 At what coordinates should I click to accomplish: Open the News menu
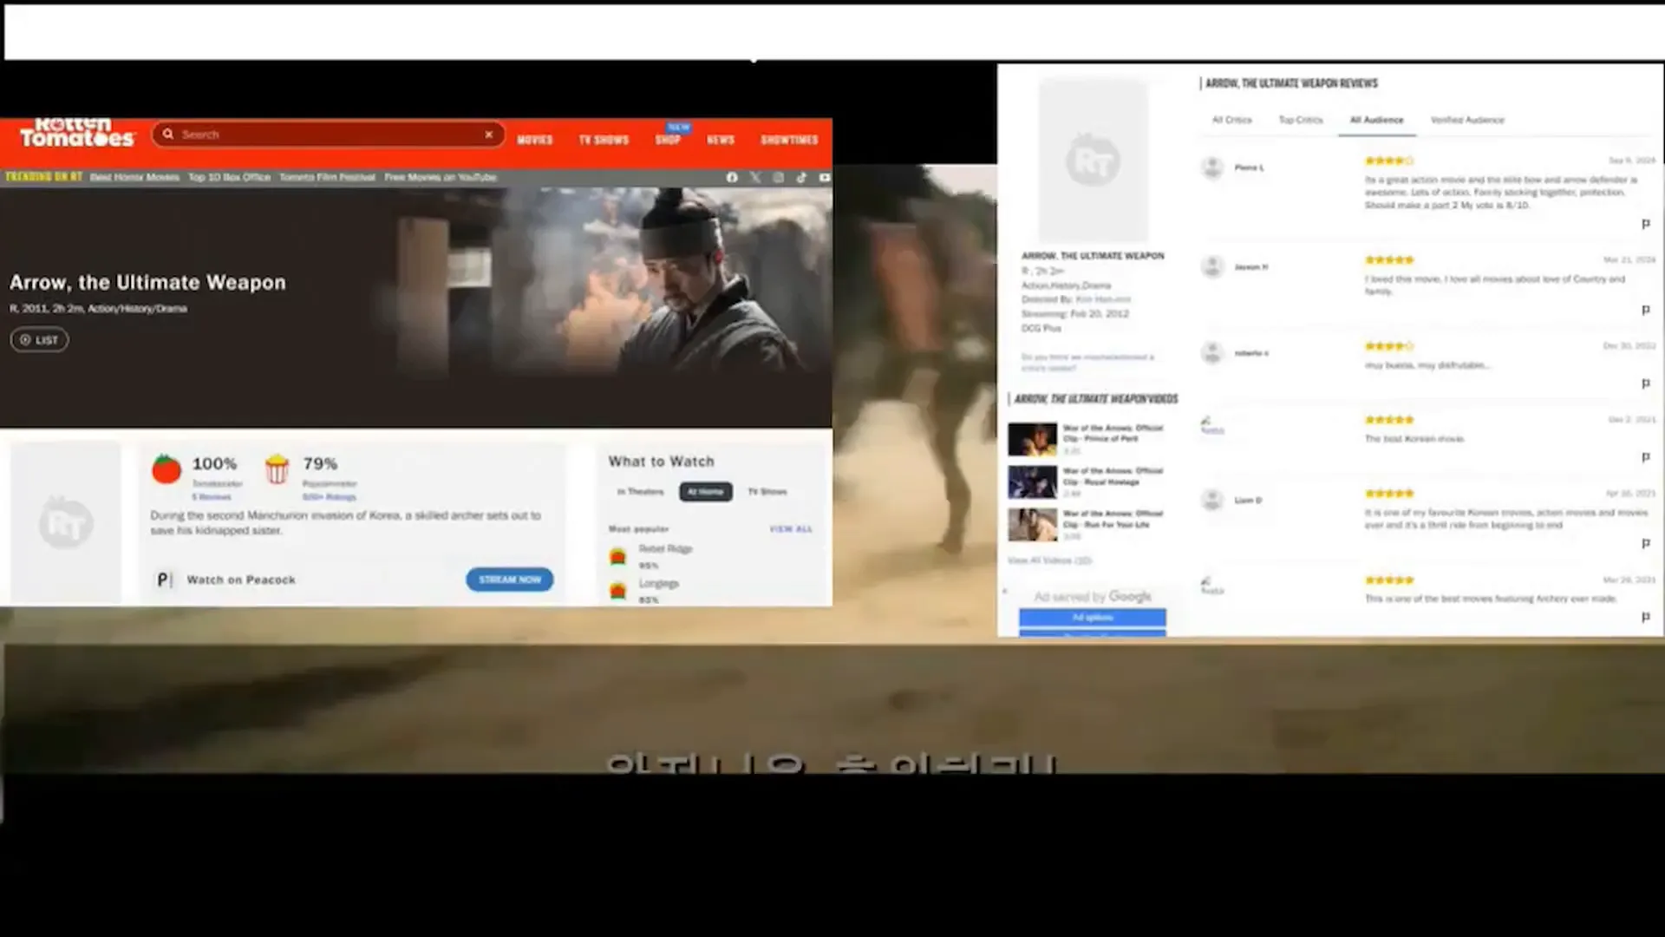[720, 140]
